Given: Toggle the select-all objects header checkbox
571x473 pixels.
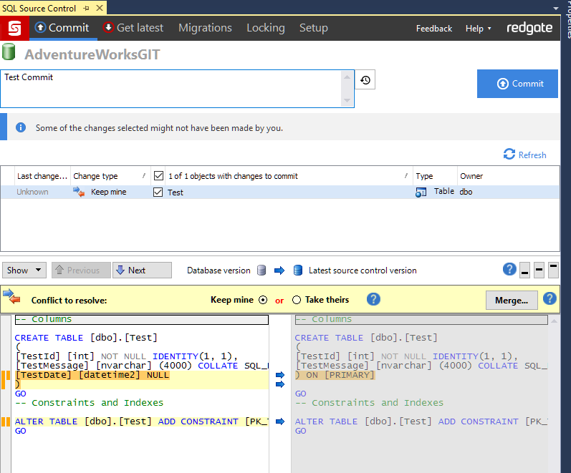Looking at the screenshot, I should (158, 176).
